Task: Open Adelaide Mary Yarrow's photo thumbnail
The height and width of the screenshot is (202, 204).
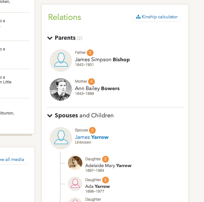Action: click(x=75, y=163)
